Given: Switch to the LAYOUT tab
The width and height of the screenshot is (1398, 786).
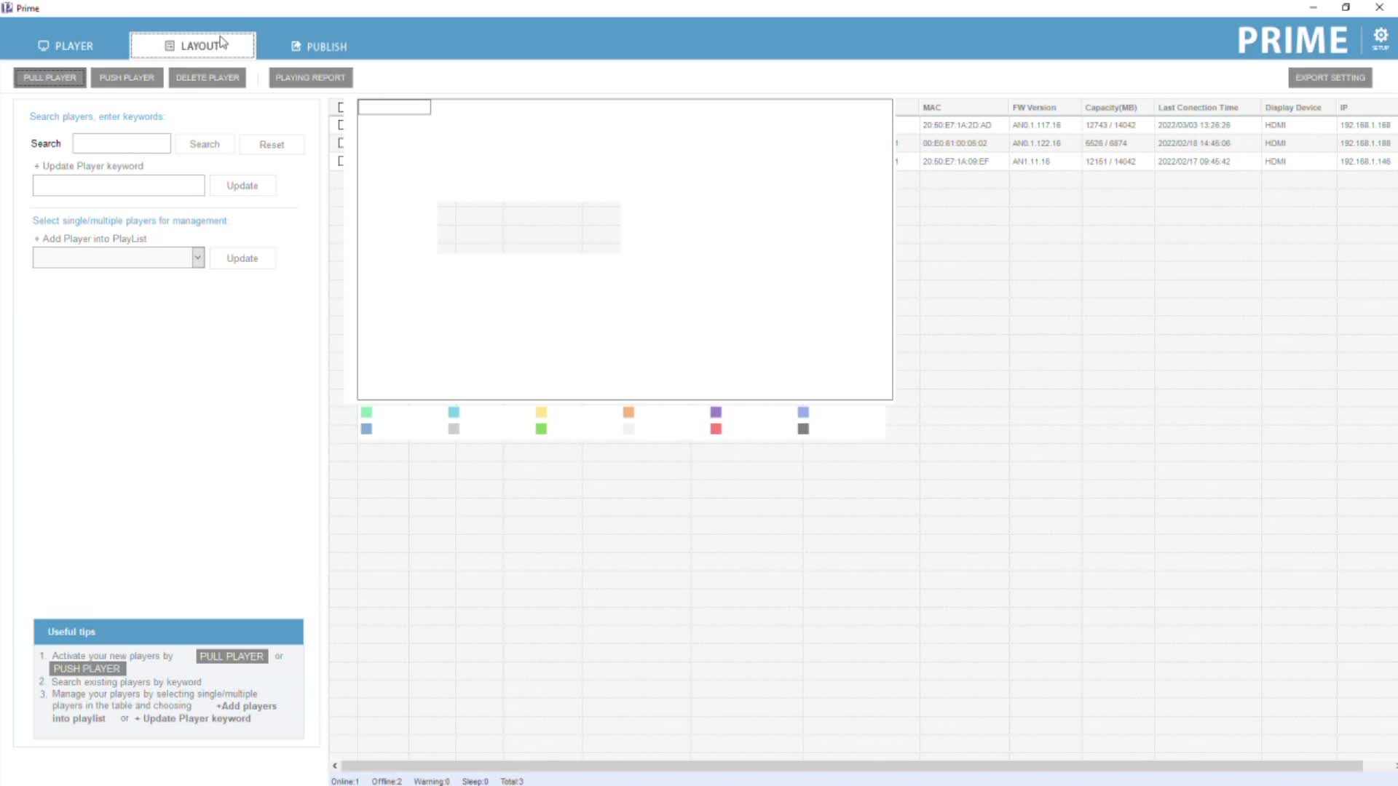Looking at the screenshot, I should pos(192,46).
